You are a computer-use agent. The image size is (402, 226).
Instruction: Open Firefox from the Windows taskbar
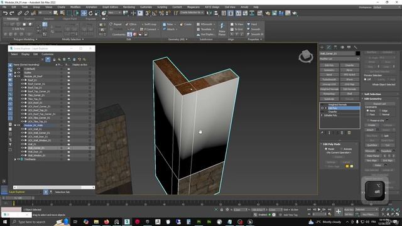click(106, 222)
